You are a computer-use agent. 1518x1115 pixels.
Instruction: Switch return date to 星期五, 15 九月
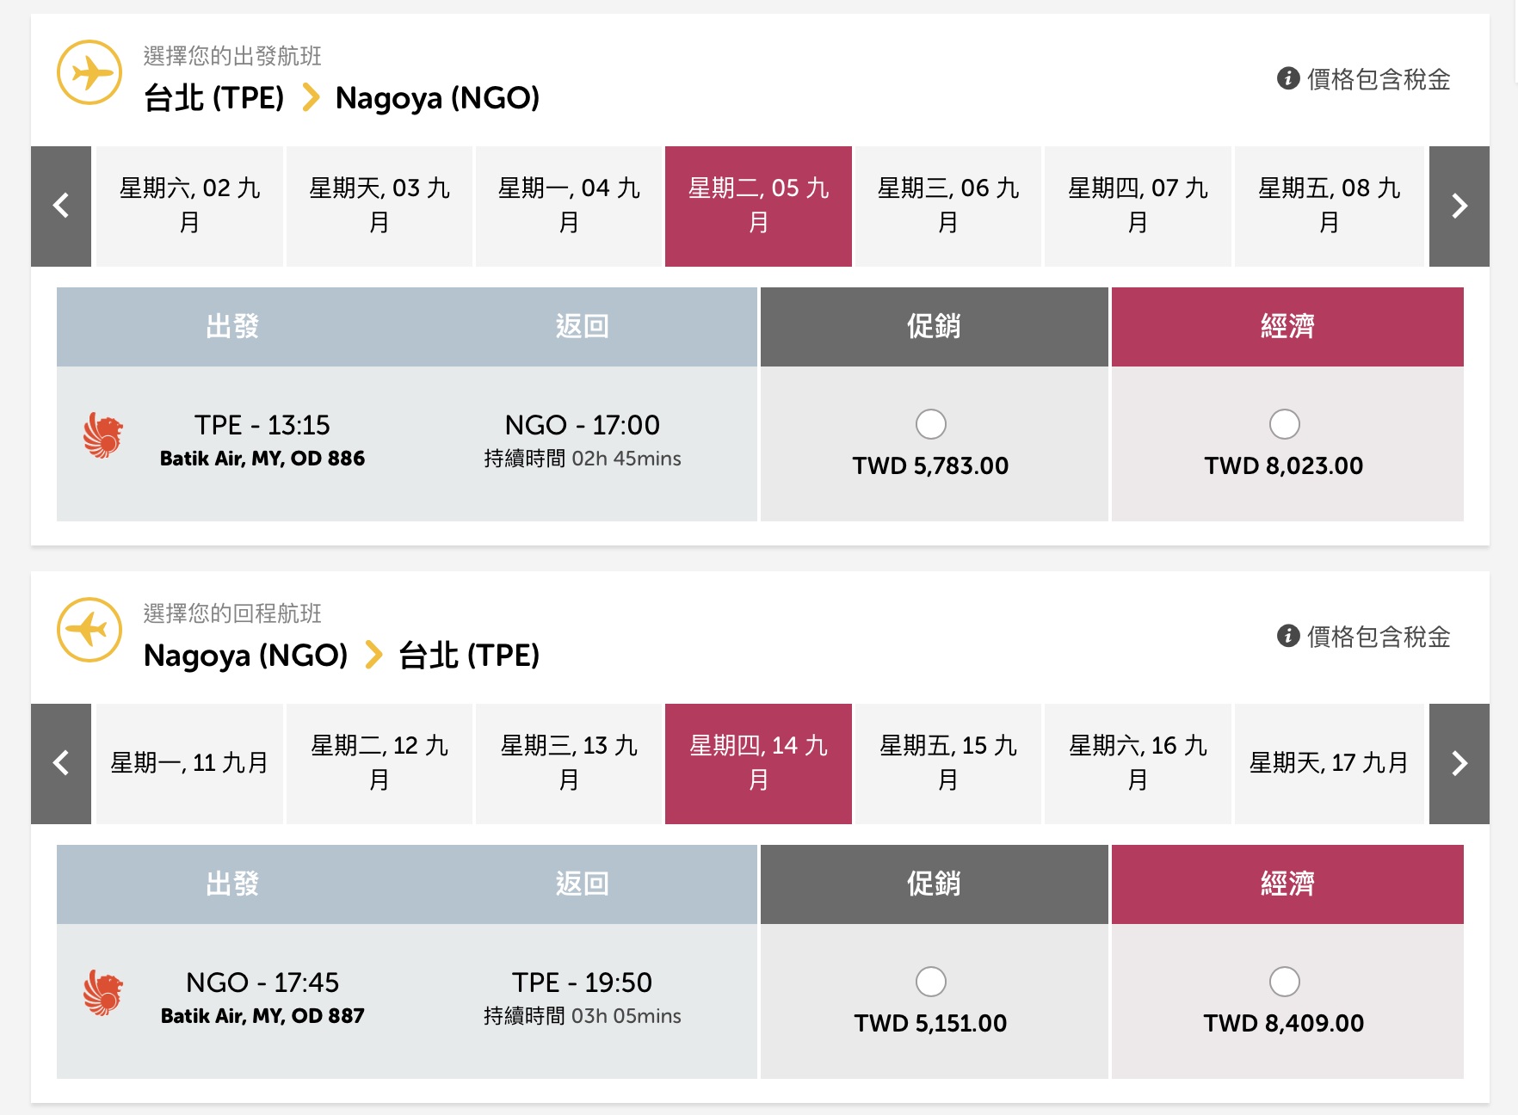947,763
